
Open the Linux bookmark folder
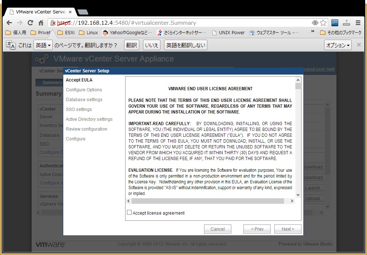[88, 32]
